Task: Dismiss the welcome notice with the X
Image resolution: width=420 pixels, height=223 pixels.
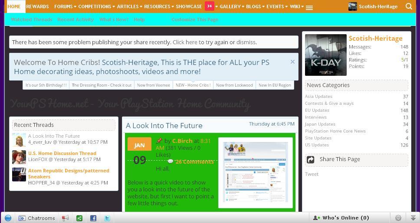Action: tap(292, 62)
